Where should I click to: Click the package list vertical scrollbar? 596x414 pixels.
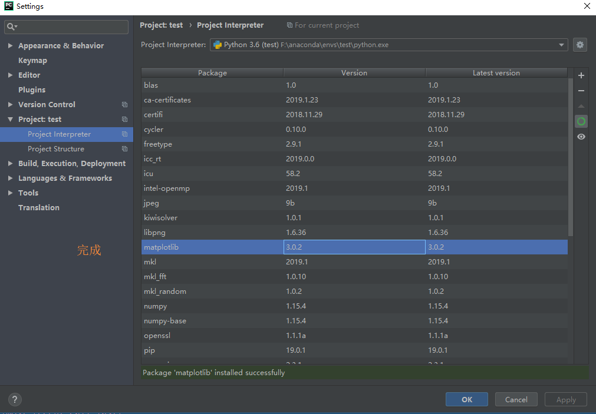click(x=571, y=158)
